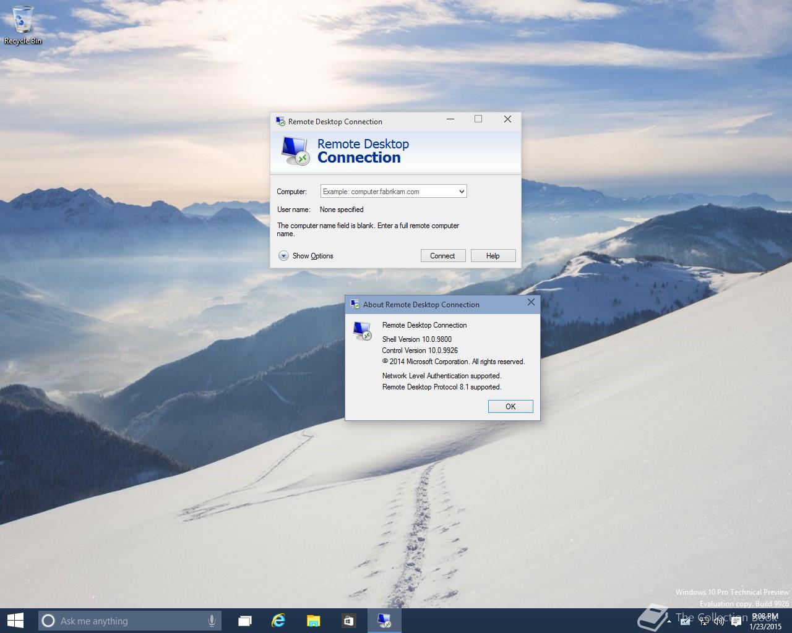Image resolution: width=792 pixels, height=633 pixels.
Task: Confirm OK in About dialog
Action: tap(510, 406)
